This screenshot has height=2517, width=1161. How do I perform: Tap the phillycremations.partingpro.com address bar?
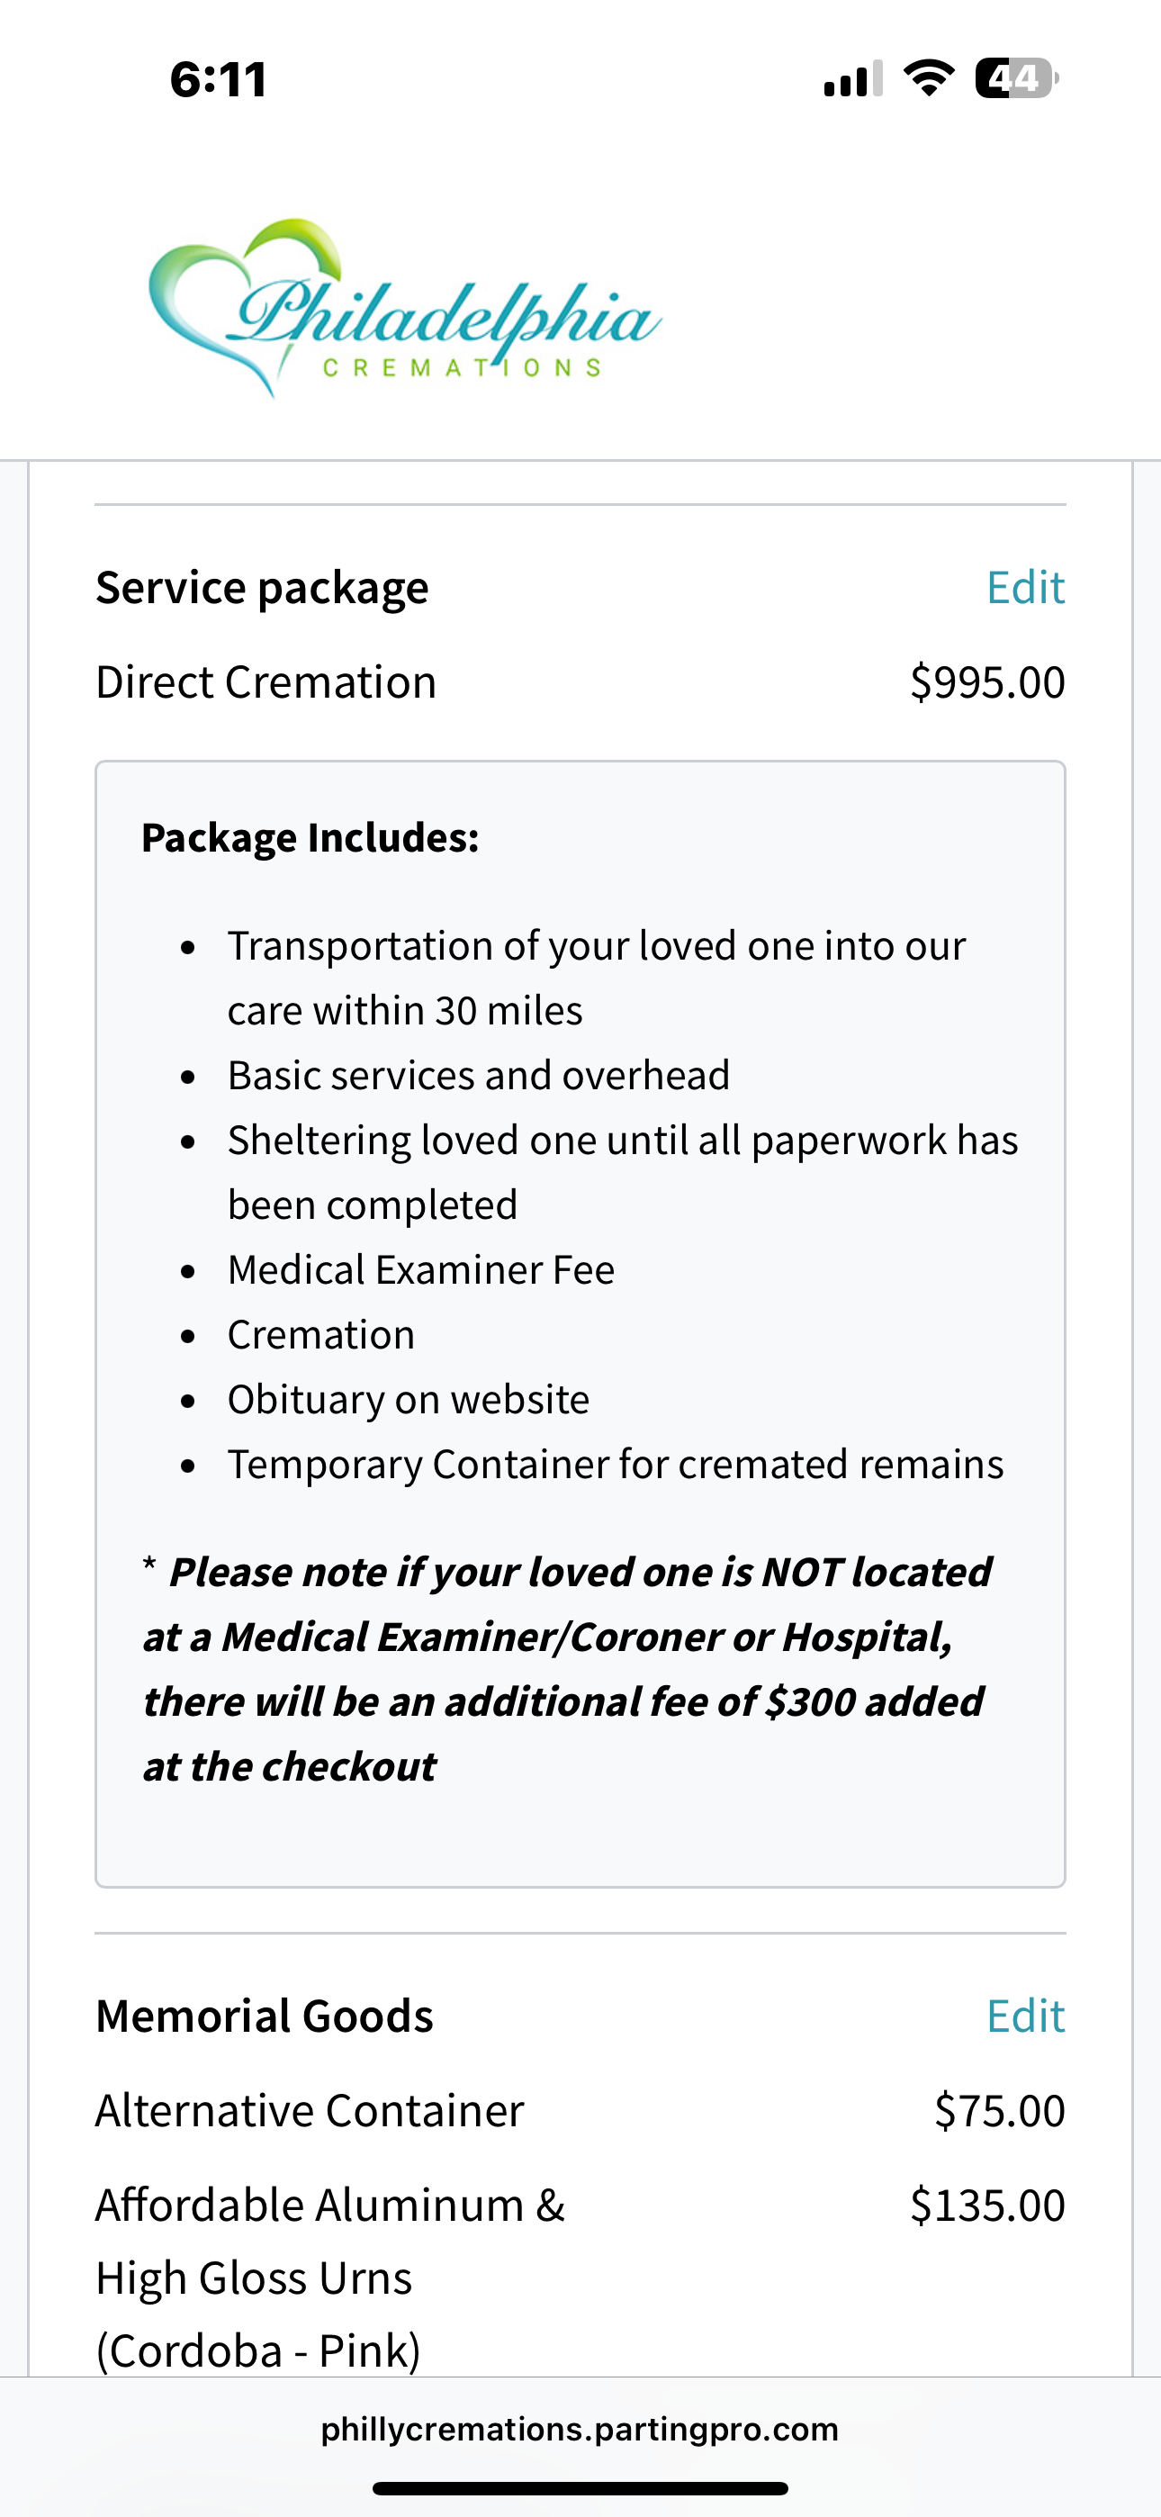[x=580, y=2429]
